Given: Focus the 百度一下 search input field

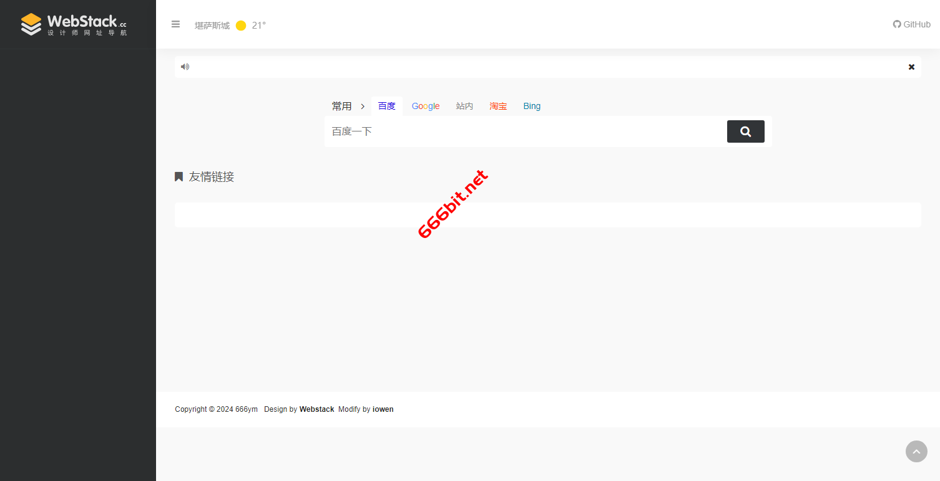Looking at the screenshot, I should pyautogui.click(x=524, y=131).
